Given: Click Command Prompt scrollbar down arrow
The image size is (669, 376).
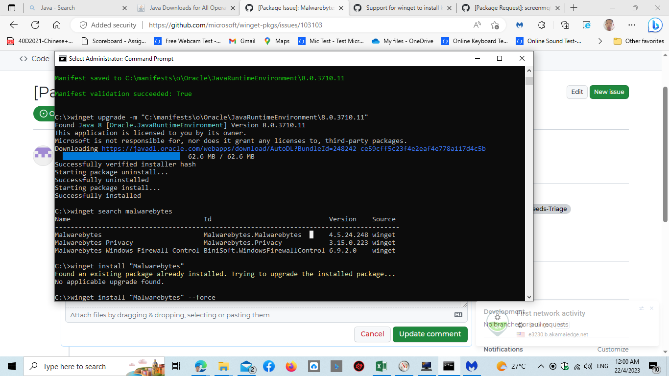Looking at the screenshot, I should pos(529,297).
